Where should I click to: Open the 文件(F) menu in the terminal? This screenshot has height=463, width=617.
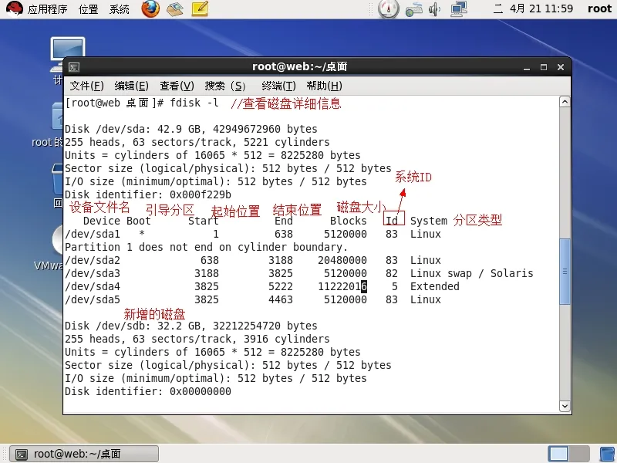point(86,86)
